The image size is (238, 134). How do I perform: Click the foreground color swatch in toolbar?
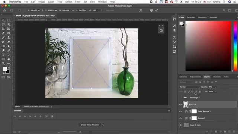(5, 69)
